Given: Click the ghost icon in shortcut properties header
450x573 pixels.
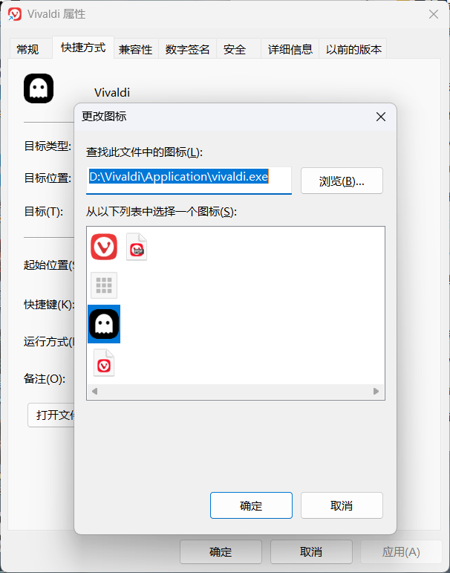Looking at the screenshot, I should click(x=39, y=88).
